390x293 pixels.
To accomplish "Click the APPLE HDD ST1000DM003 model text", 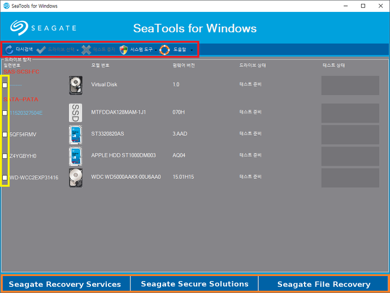I will click(123, 156).
